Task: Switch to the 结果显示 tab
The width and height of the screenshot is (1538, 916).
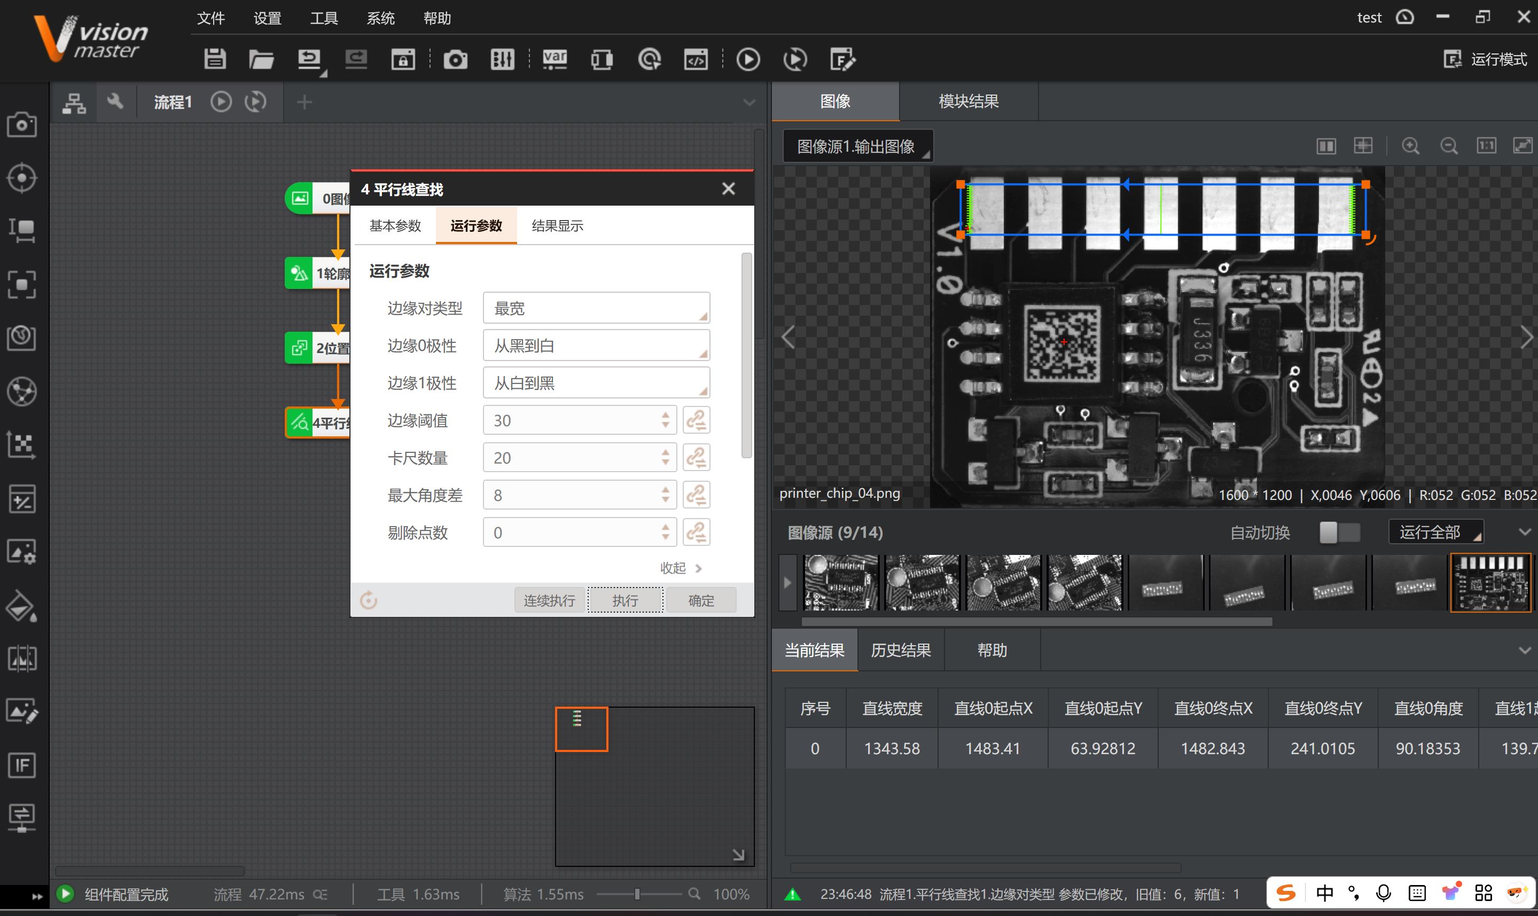Action: pyautogui.click(x=557, y=226)
